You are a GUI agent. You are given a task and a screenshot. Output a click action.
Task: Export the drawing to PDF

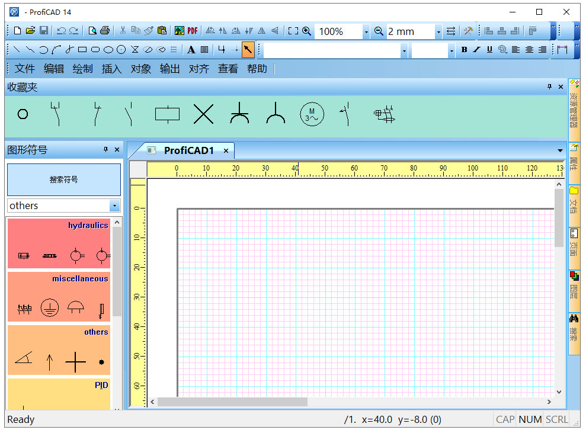pyautogui.click(x=193, y=31)
